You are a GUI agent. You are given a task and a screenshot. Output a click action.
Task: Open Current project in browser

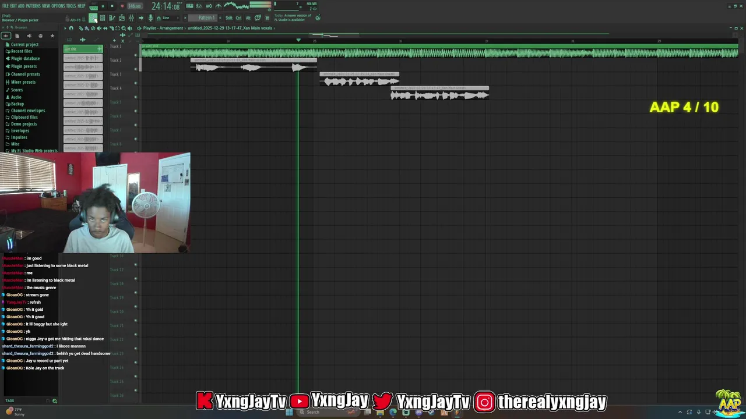(24, 44)
